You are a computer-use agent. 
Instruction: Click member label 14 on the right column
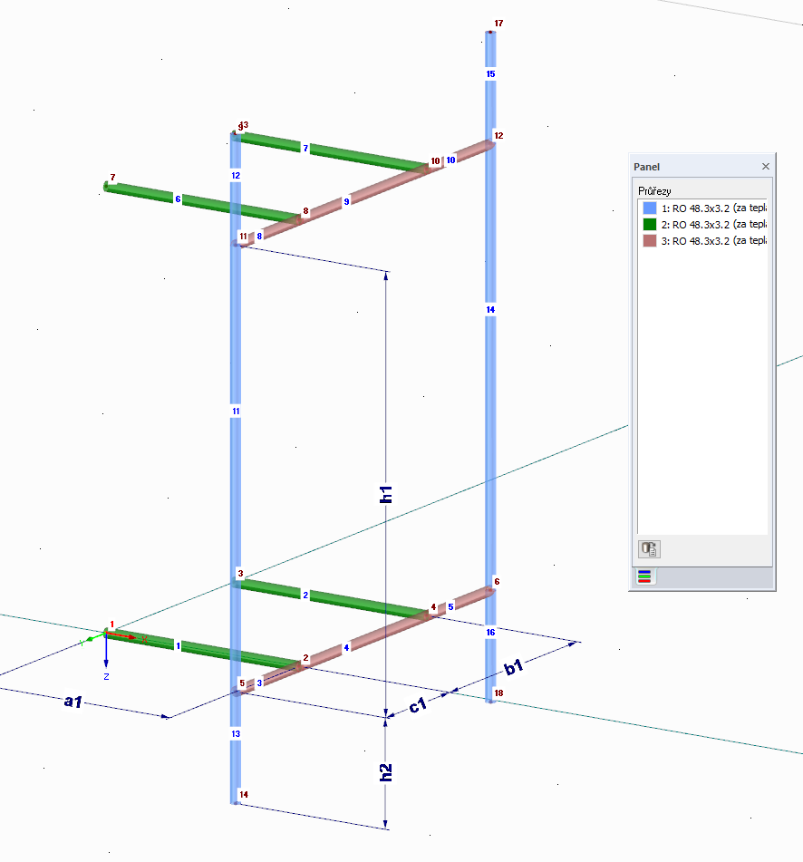pyautogui.click(x=490, y=309)
